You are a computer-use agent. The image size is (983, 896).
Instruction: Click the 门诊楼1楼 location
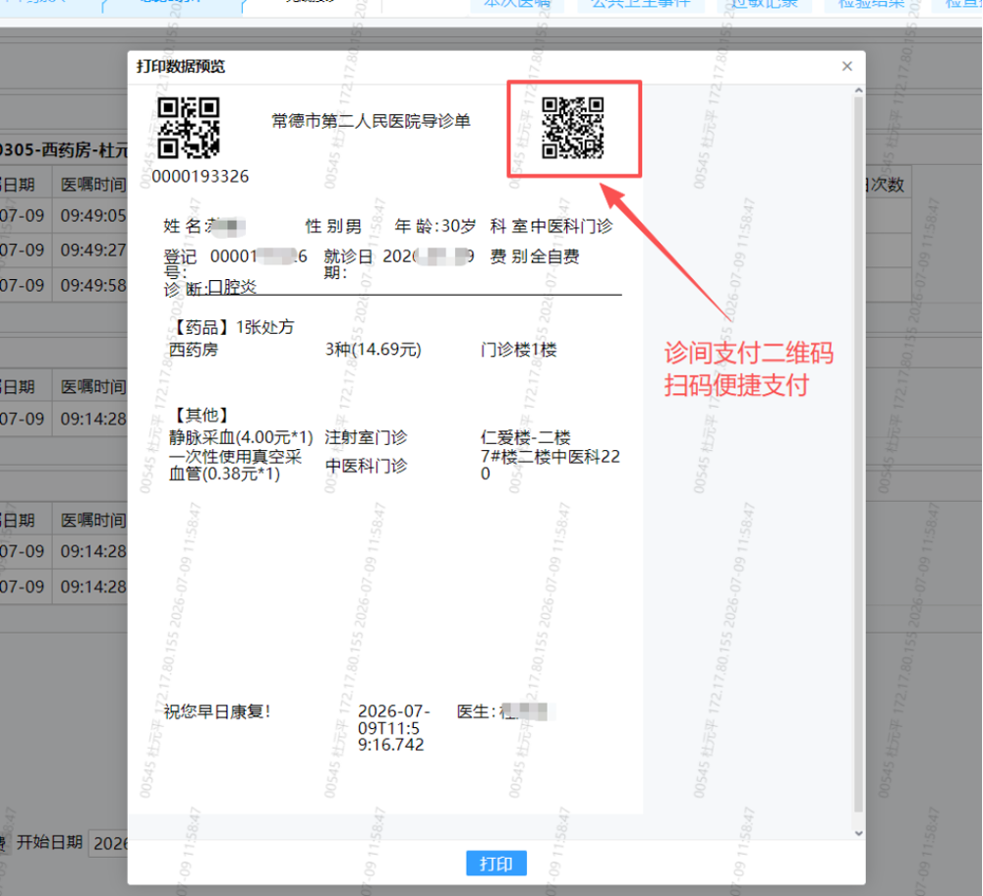[518, 350]
